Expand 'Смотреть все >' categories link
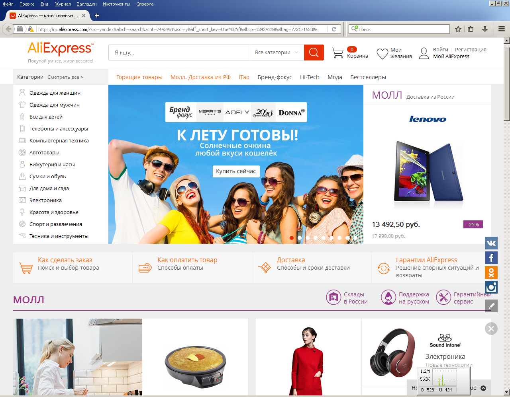The image size is (510, 397). pyautogui.click(x=65, y=77)
